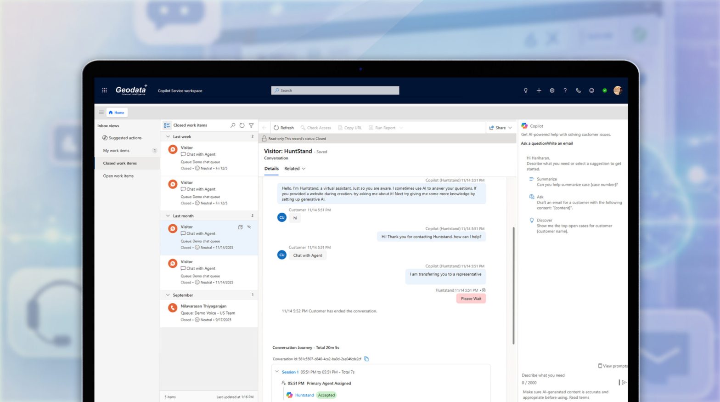
Task: Open Nilavarasan Thiyagarajan voice work item
Action: click(209, 313)
